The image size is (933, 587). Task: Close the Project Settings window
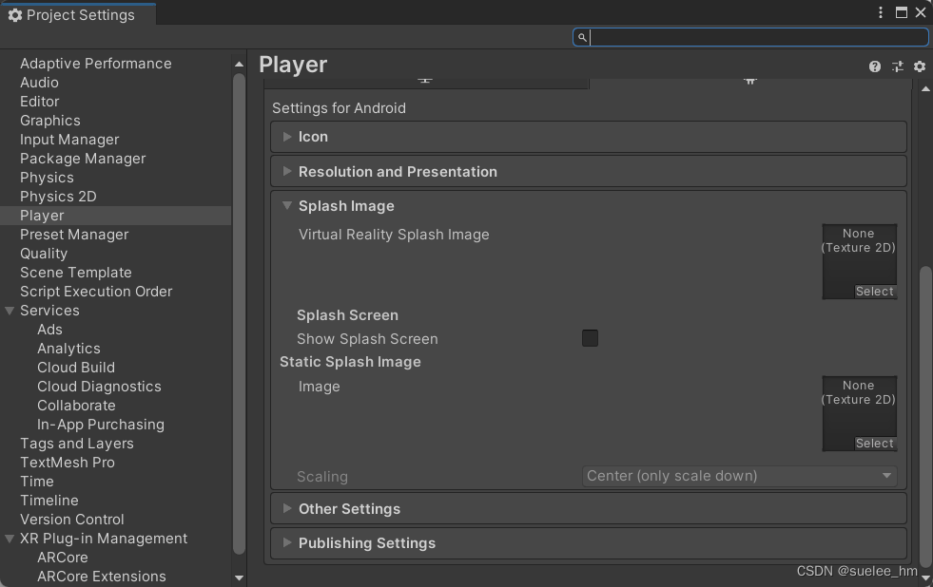(x=921, y=12)
